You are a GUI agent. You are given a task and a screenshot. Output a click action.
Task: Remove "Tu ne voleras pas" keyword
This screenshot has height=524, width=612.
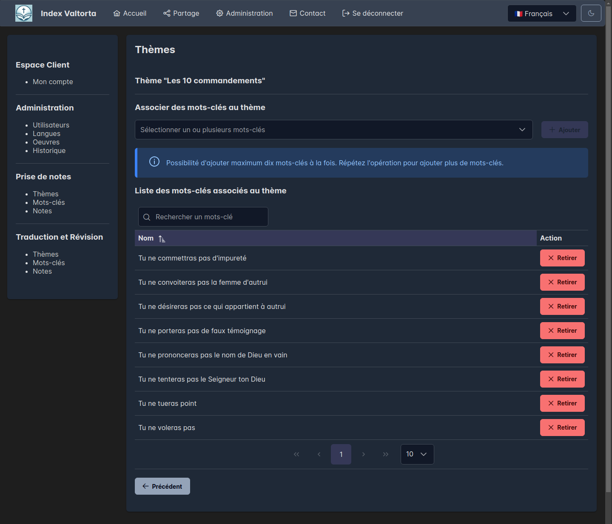(x=562, y=428)
